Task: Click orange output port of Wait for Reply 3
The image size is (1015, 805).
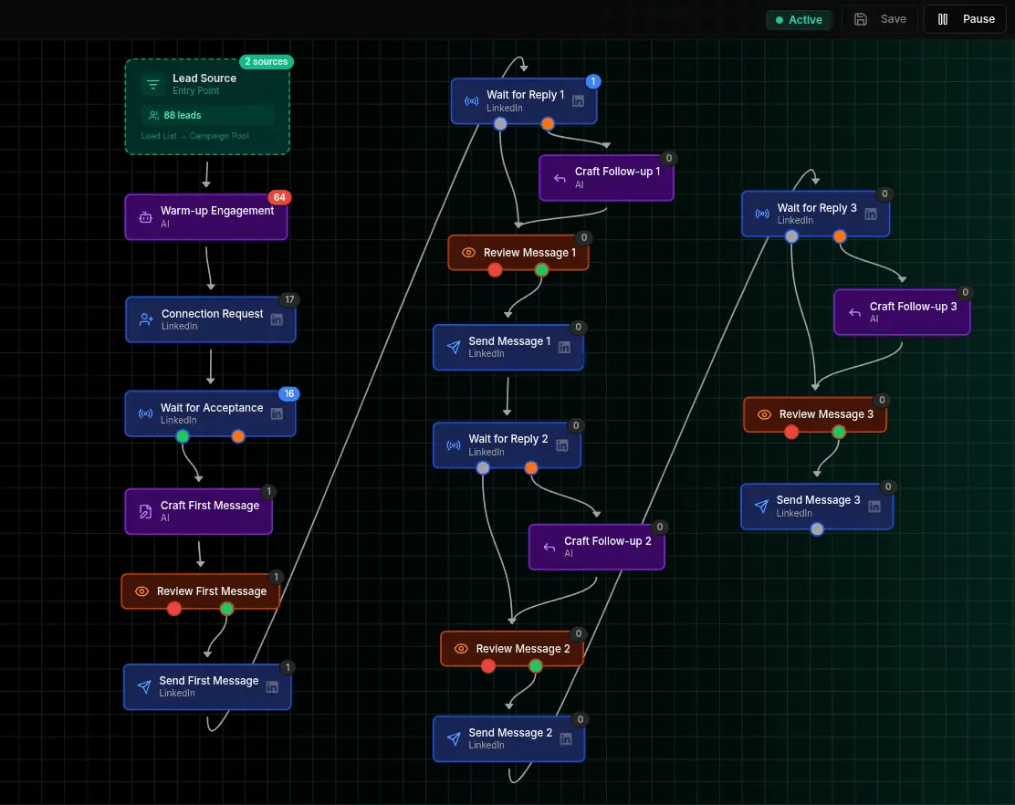Action: (840, 236)
